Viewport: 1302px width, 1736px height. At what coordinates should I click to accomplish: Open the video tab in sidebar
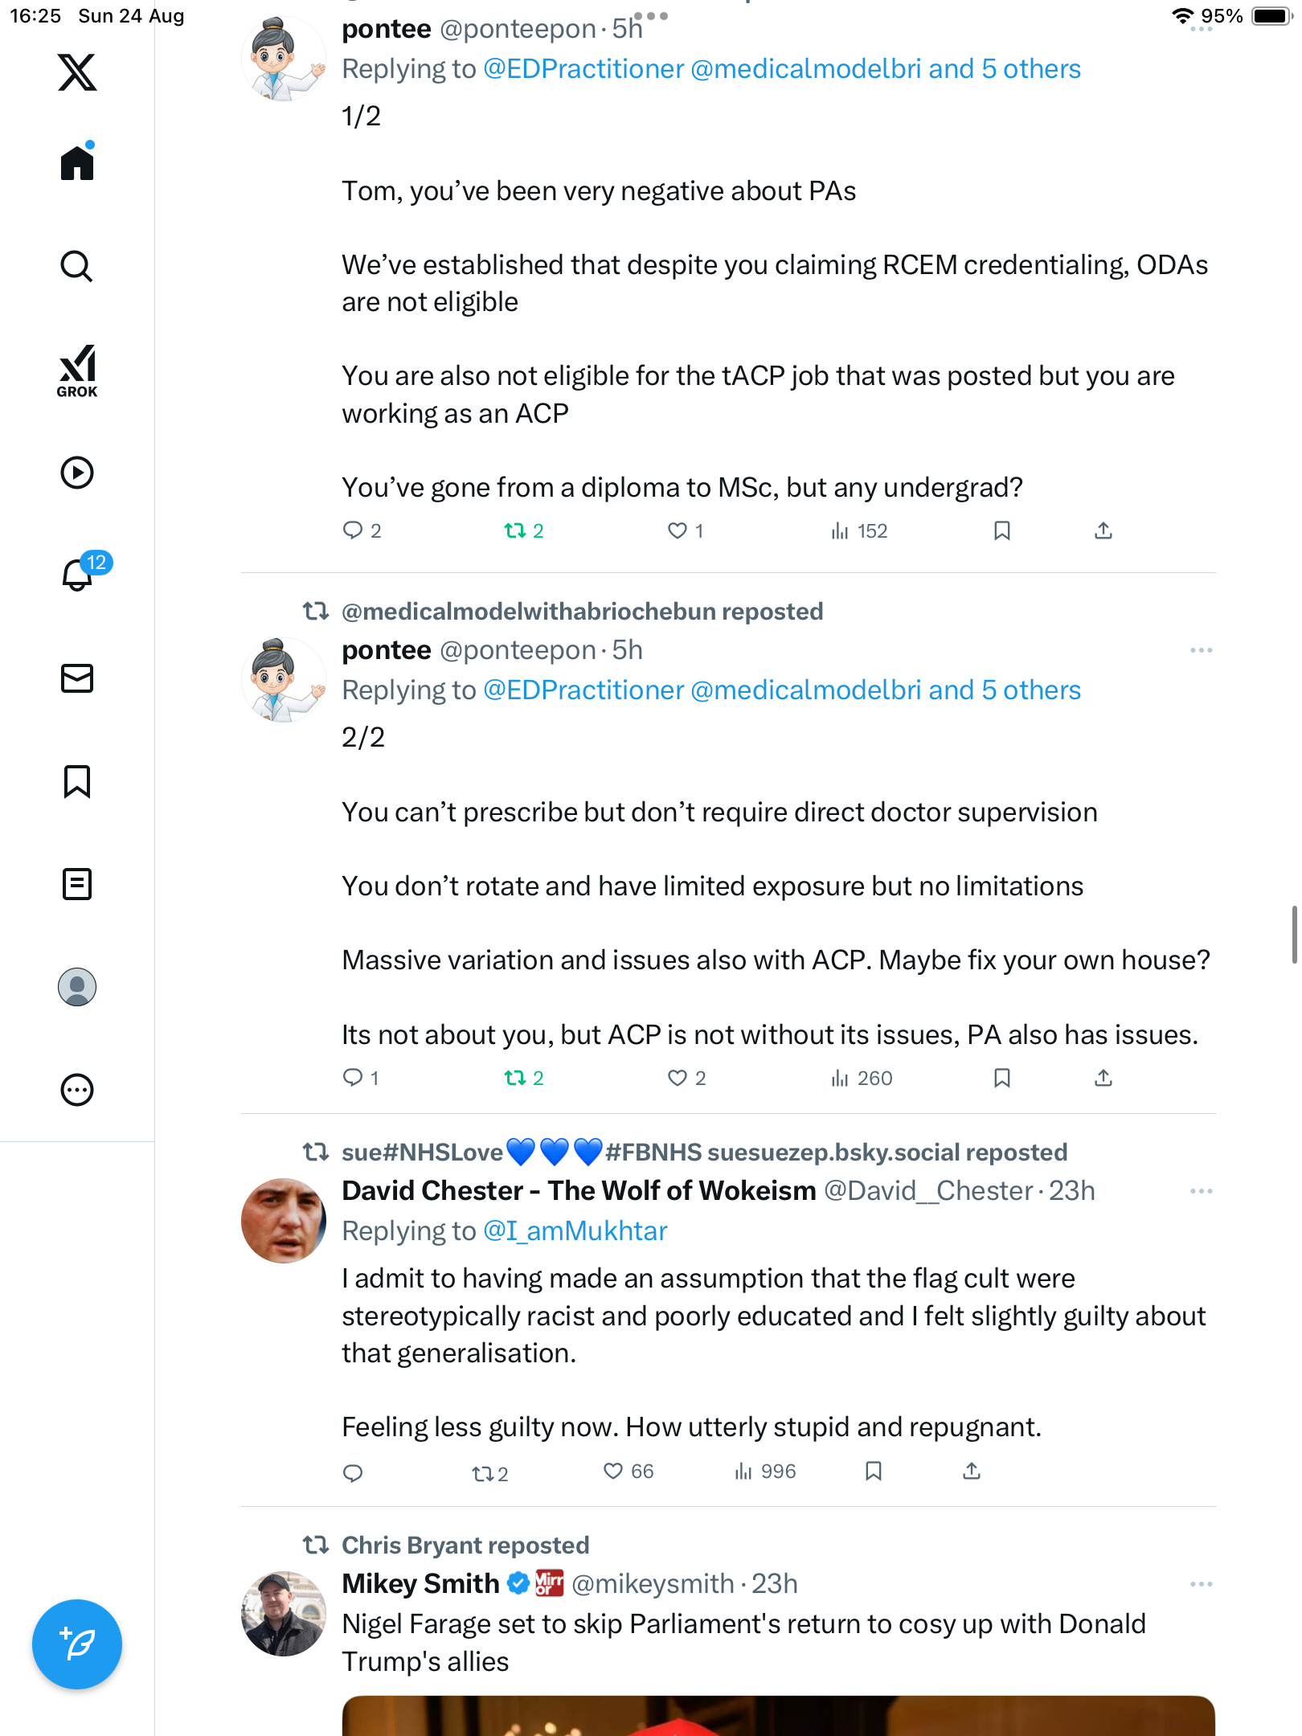77,473
